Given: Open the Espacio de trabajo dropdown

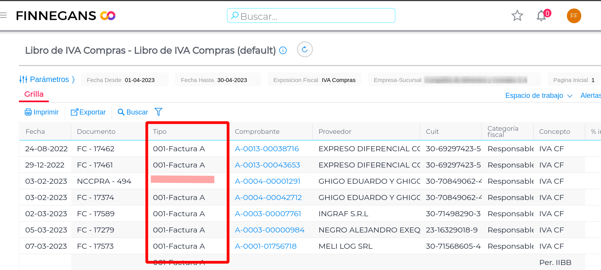Looking at the screenshot, I should click(x=538, y=96).
